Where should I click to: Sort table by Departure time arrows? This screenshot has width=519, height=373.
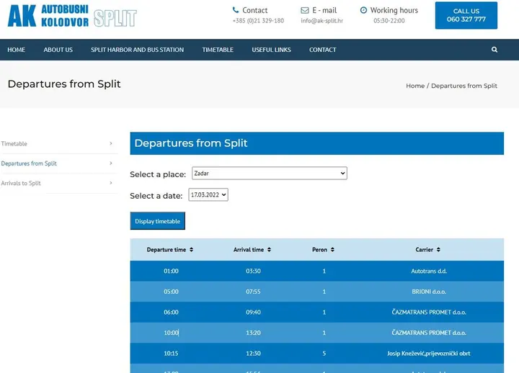point(191,250)
